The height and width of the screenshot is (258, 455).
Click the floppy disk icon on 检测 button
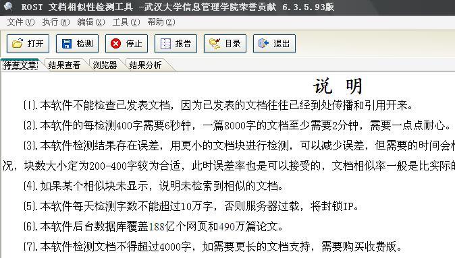pyautogui.click(x=67, y=44)
